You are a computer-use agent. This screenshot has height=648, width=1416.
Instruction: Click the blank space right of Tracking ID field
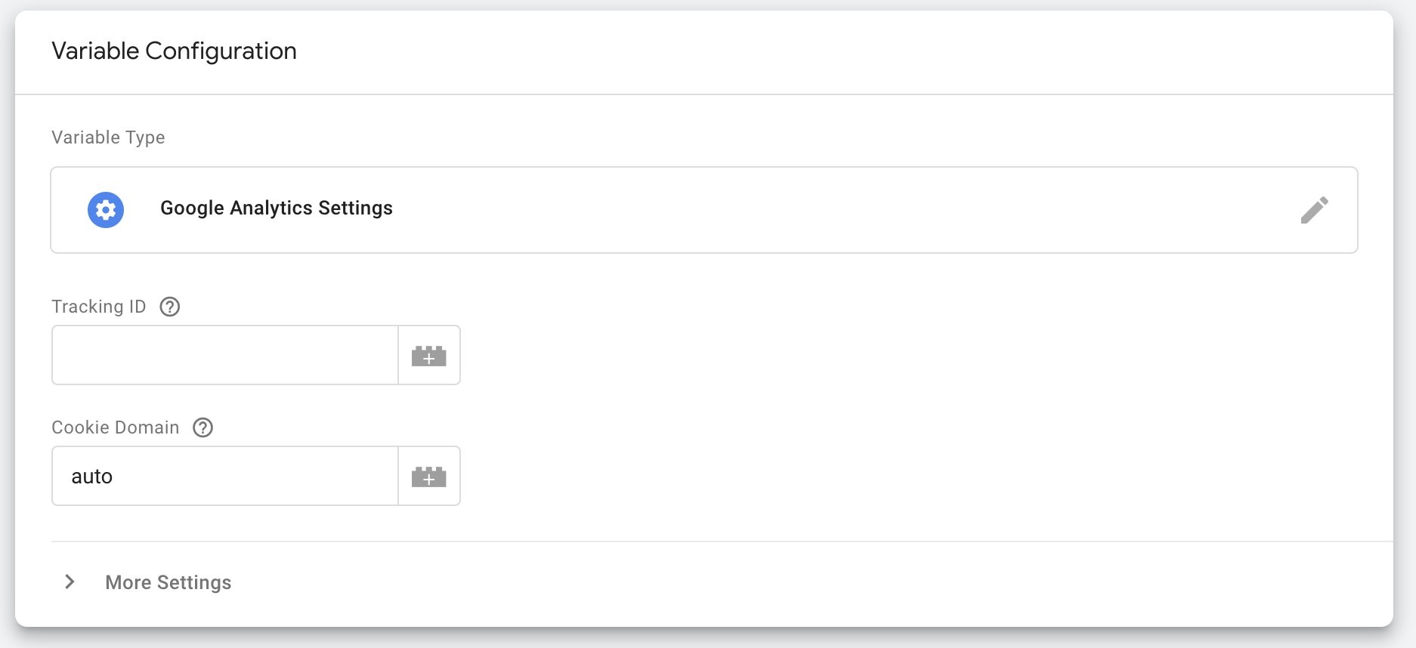point(831,355)
